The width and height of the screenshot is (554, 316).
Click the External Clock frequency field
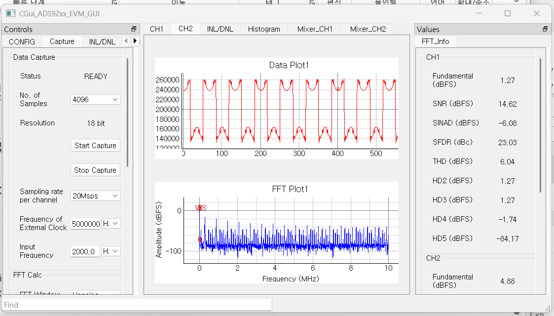pyautogui.click(x=85, y=224)
